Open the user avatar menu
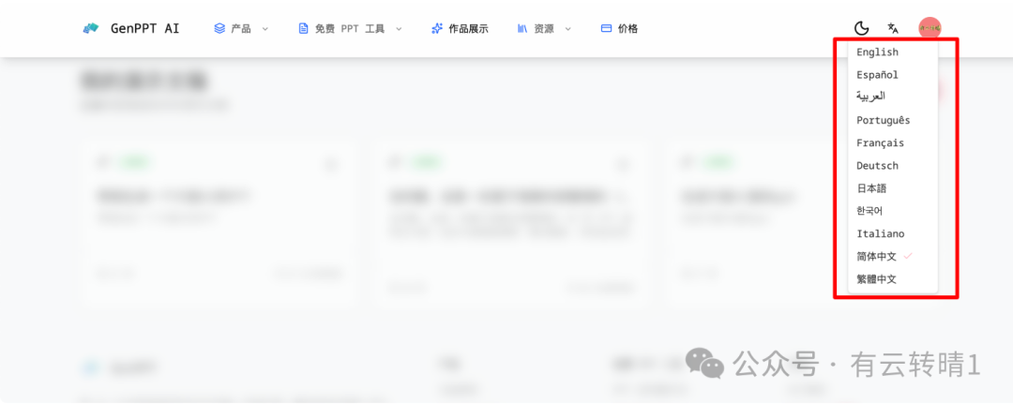The height and width of the screenshot is (405, 1013). 930,28
